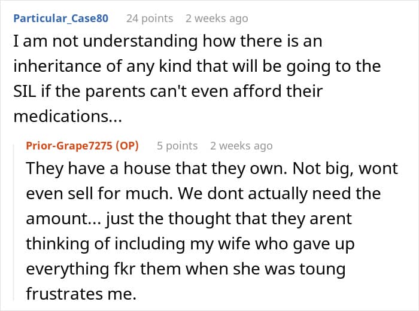
Task: Click the line 'everything fkr them when she was toung'
Action: [186, 269]
